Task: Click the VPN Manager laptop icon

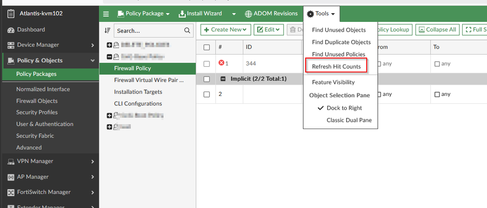Action: click(11, 161)
